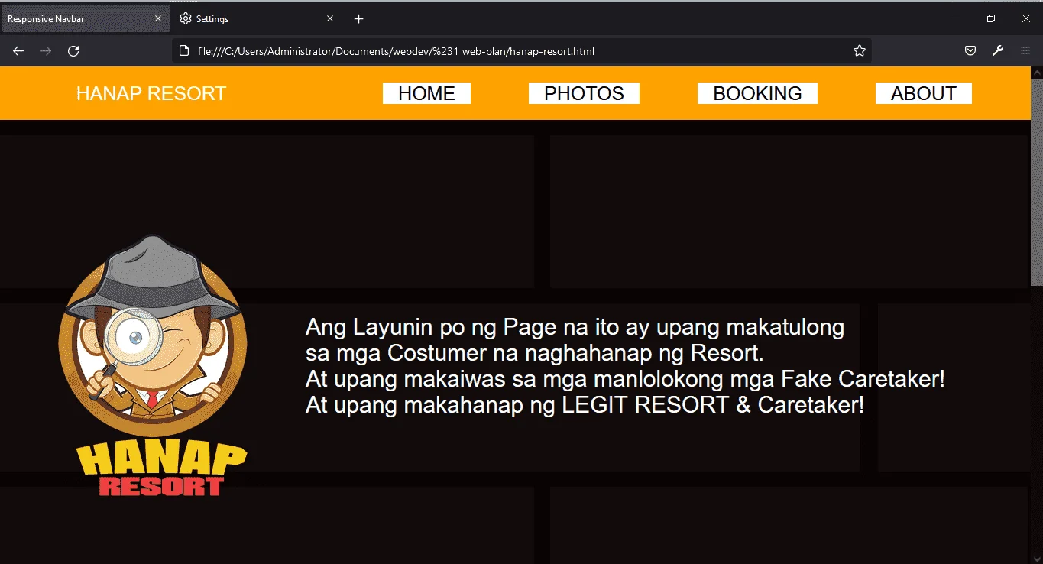Click the Settings tab gear icon
The width and height of the screenshot is (1043, 564).
(185, 18)
